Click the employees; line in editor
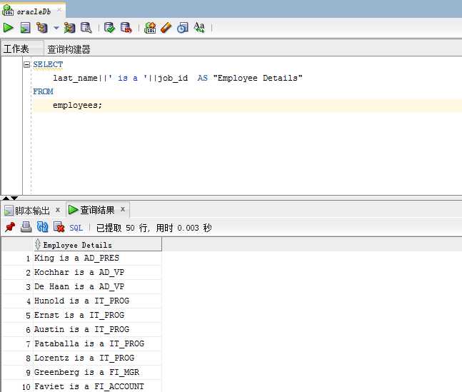The height and width of the screenshot is (392, 462). pyautogui.click(x=78, y=105)
